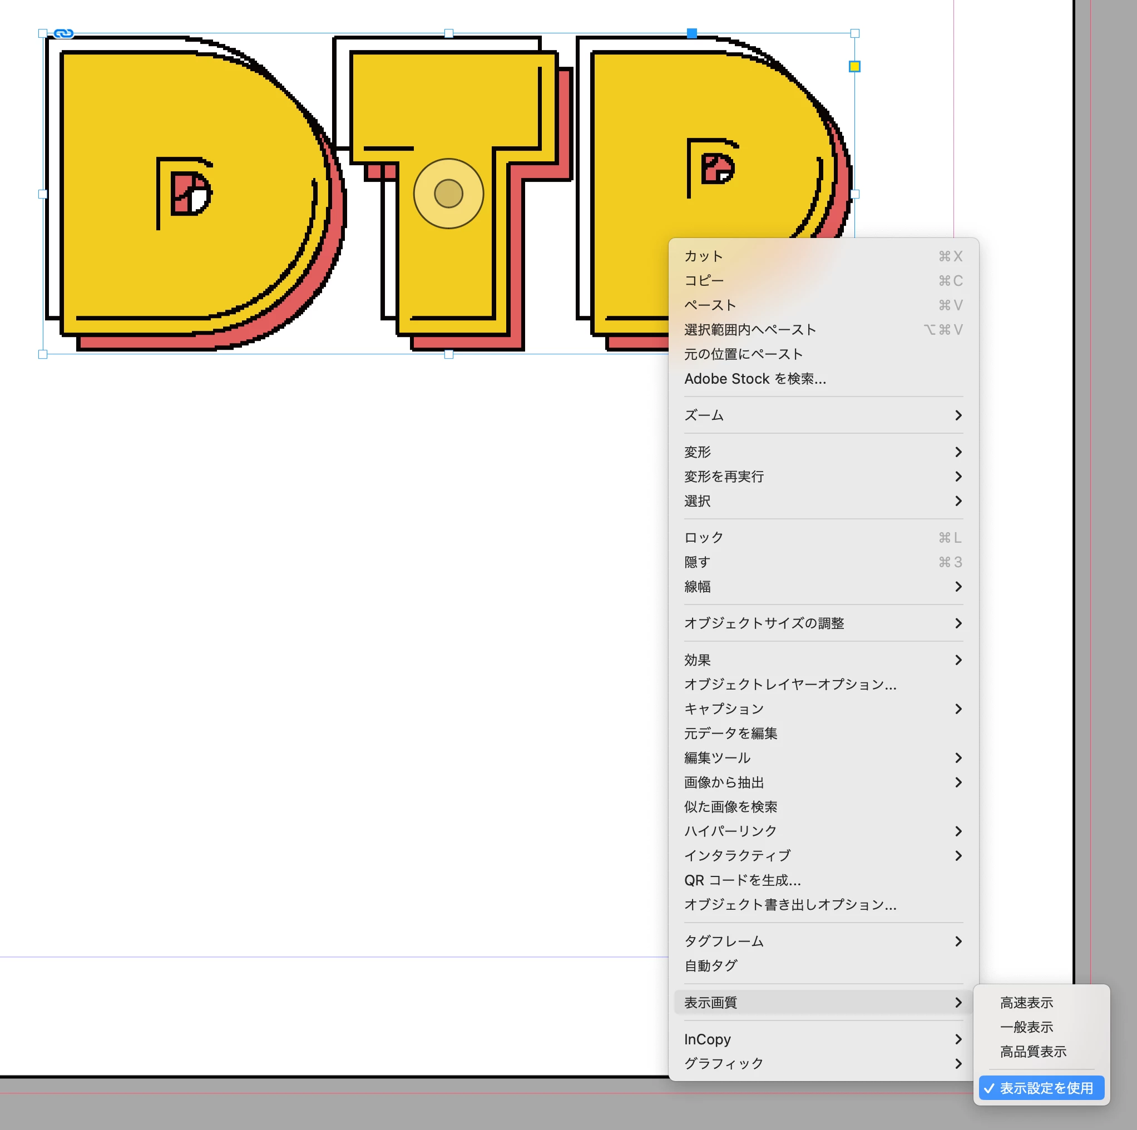
Task: Select 元データを編集 menu entry
Action: click(730, 733)
